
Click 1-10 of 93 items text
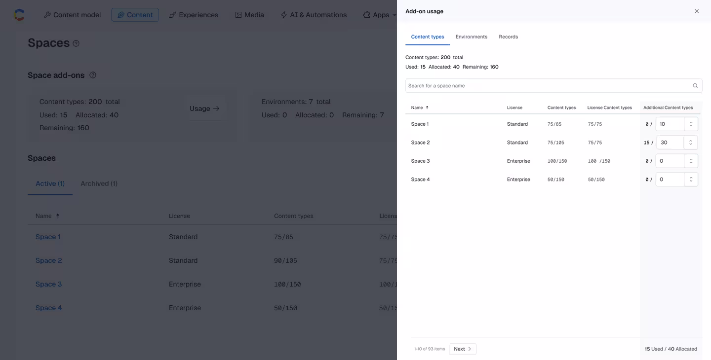tap(430, 349)
